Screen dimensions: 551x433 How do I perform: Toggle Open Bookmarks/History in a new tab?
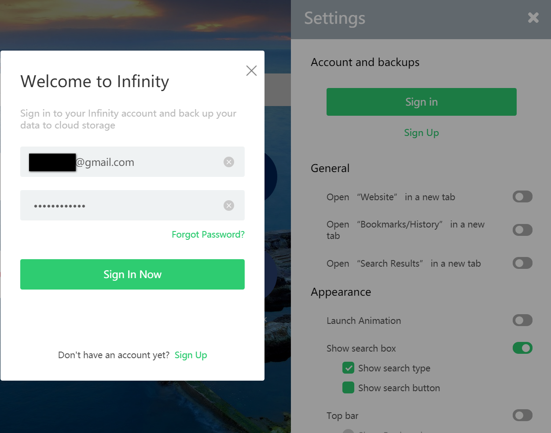point(522,230)
